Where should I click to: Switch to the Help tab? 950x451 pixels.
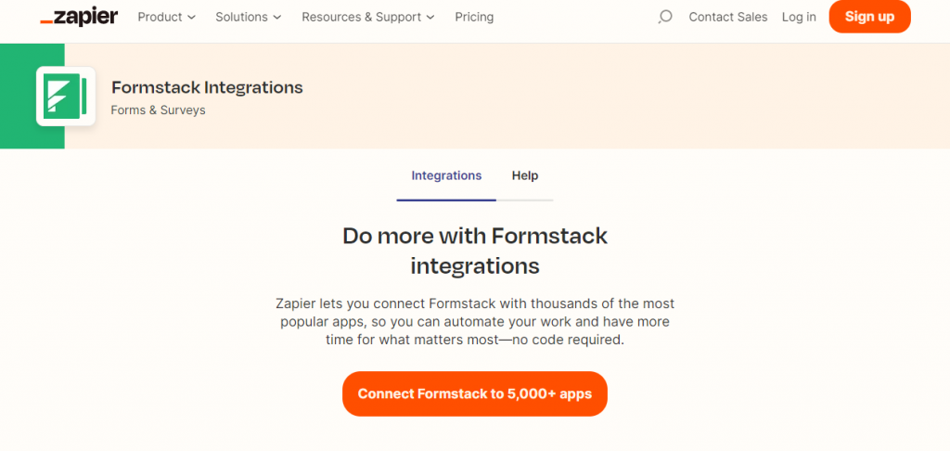[x=525, y=175]
